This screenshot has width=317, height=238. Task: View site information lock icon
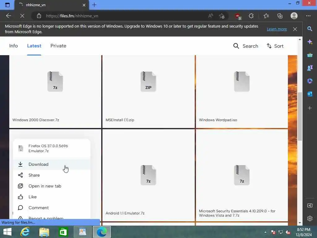[x=39, y=16]
